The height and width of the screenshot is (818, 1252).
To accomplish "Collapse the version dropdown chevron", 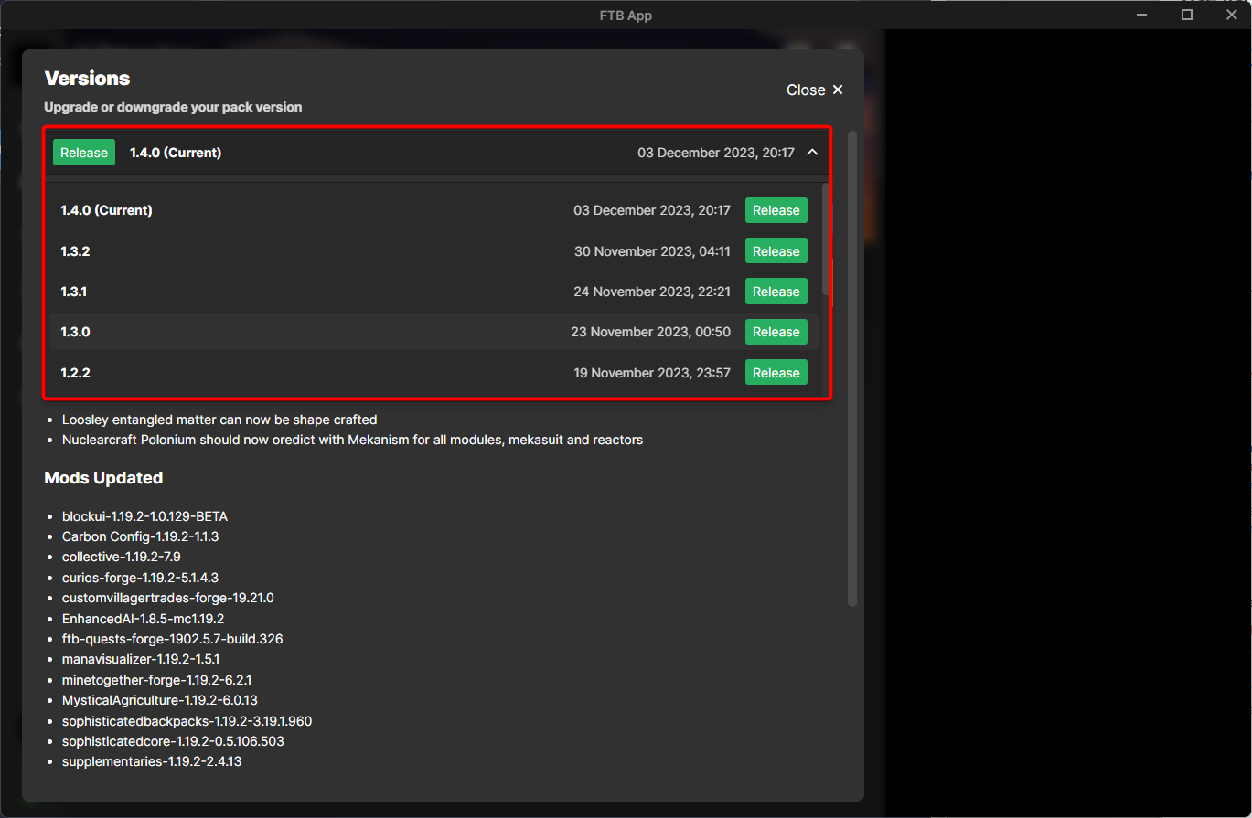I will tap(812, 153).
